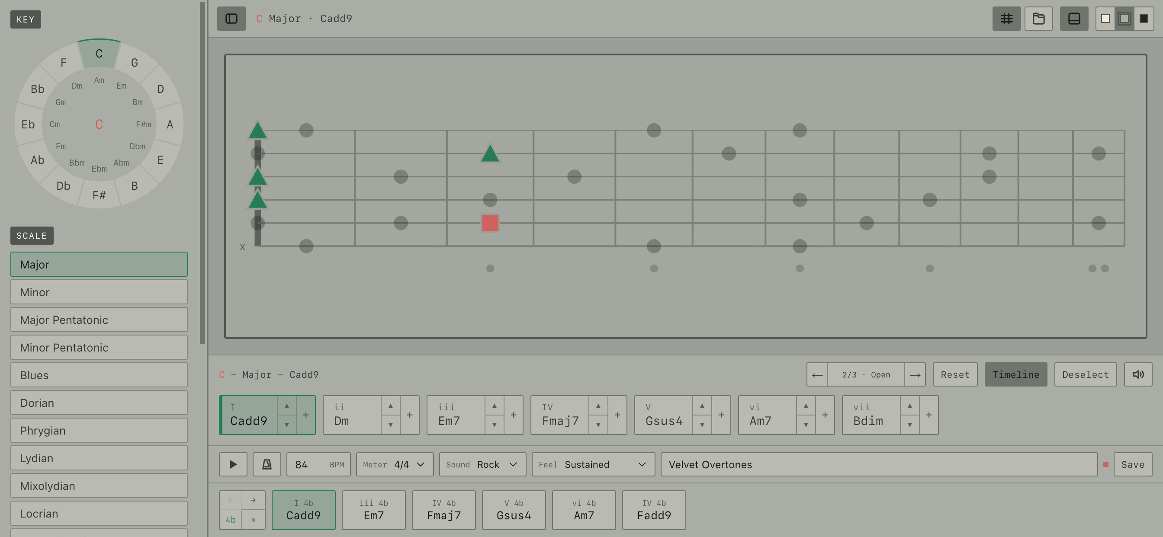Select the Dorian scale
This screenshot has height=537, width=1163.
(99, 403)
